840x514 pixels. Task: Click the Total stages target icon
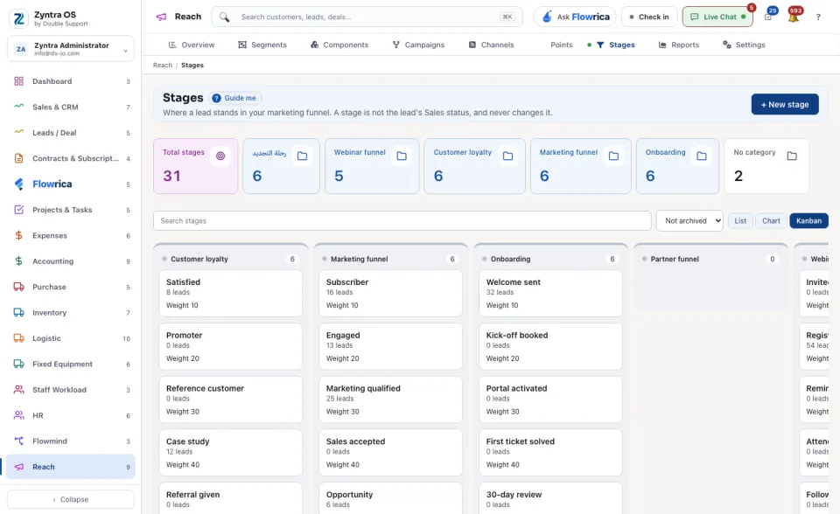(220, 156)
